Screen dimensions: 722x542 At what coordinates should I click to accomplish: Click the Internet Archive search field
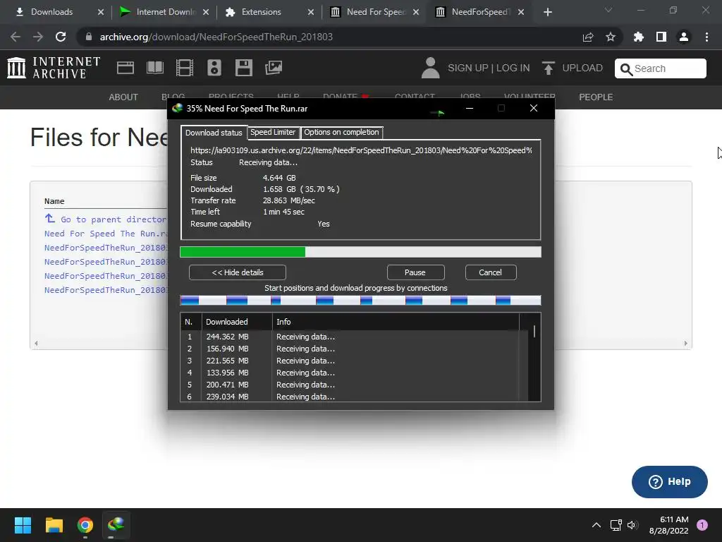pyautogui.click(x=661, y=68)
